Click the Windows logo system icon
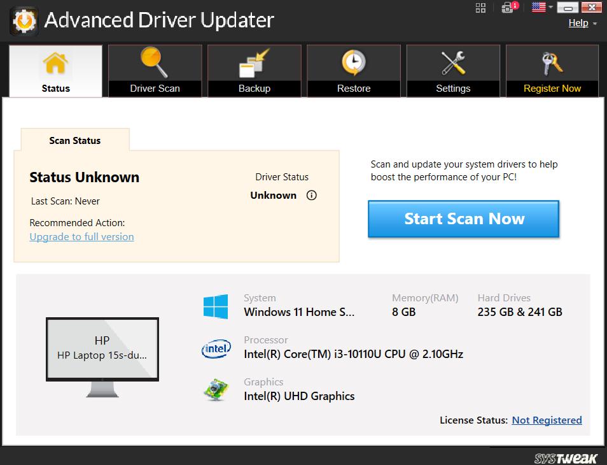 (x=216, y=306)
